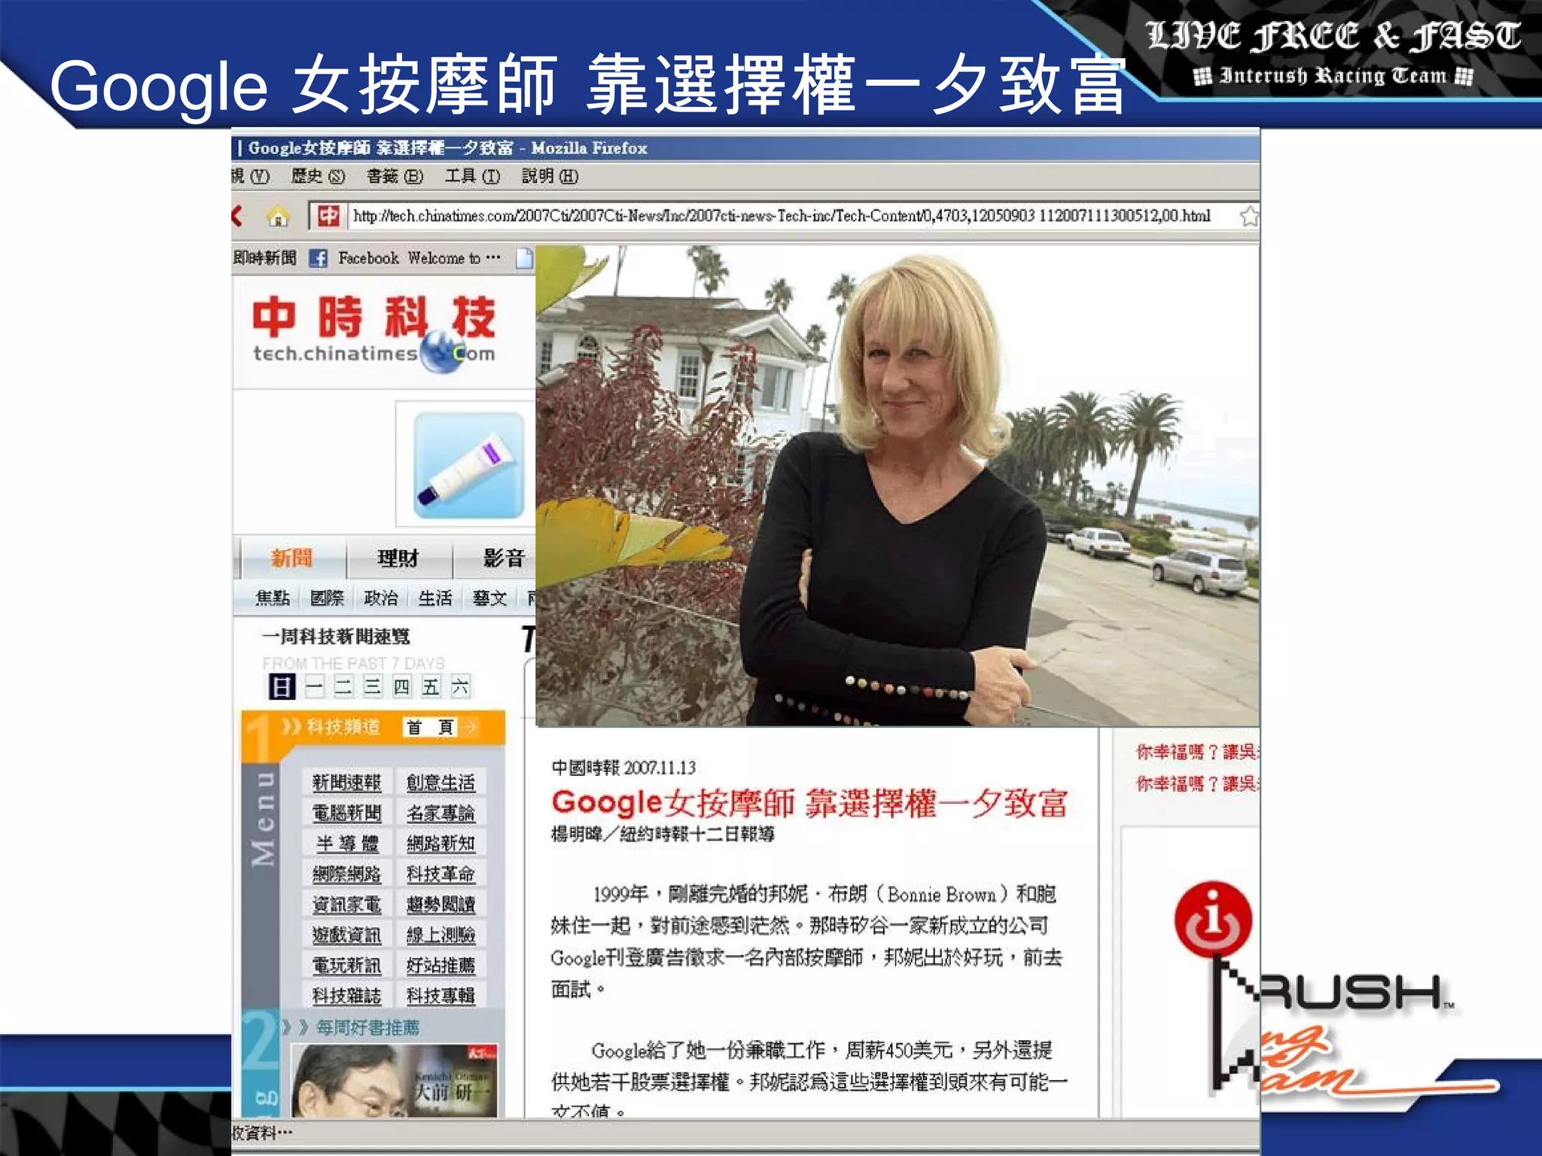Open the 好站推薦 menu link

pos(440,966)
